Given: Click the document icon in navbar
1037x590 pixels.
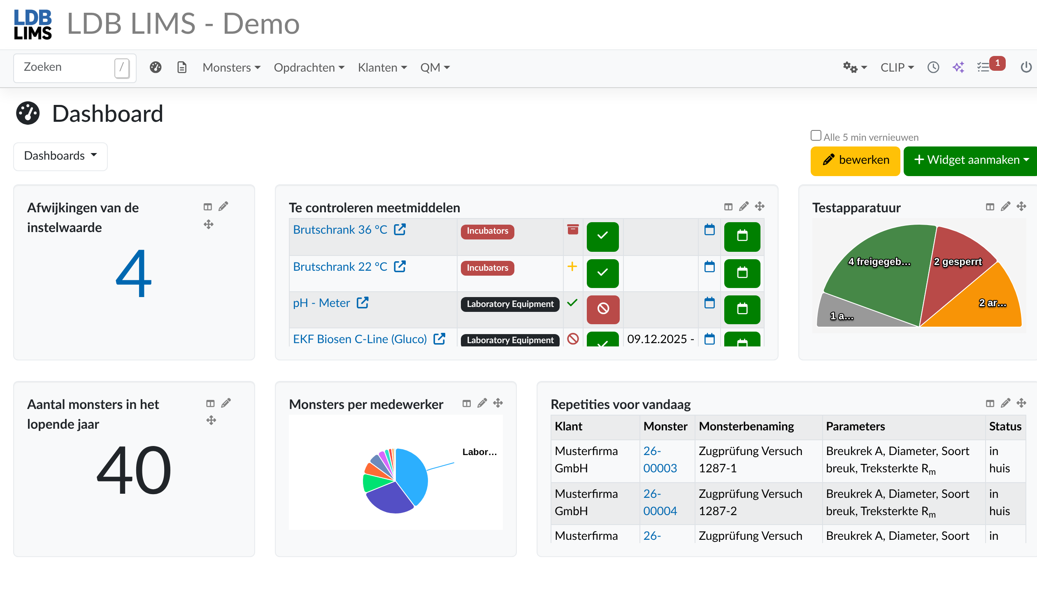Looking at the screenshot, I should pos(182,67).
